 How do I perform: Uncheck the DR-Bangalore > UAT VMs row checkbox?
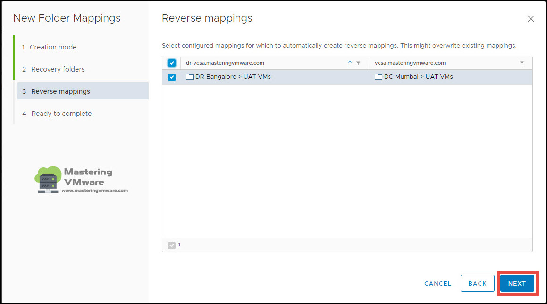tap(172, 77)
